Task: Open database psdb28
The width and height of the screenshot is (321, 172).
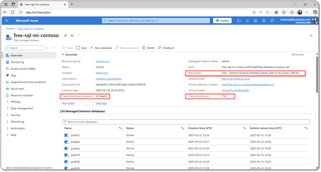Action: (75, 162)
